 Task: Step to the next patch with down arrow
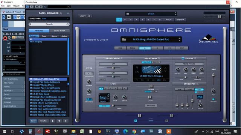53,121
